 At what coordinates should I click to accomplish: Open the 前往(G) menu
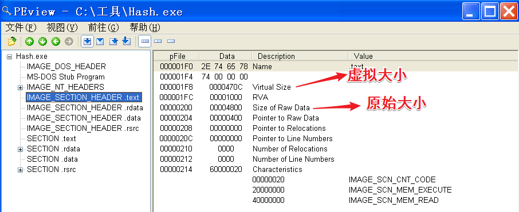tap(103, 28)
